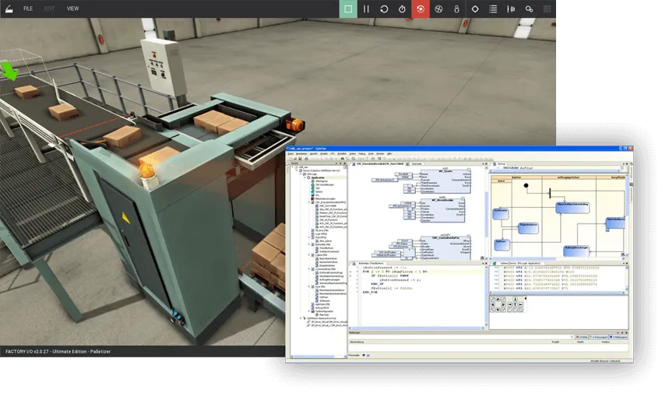
Task: Click the binoculars find icon in CODESYS toolbar
Action: (x=343, y=159)
